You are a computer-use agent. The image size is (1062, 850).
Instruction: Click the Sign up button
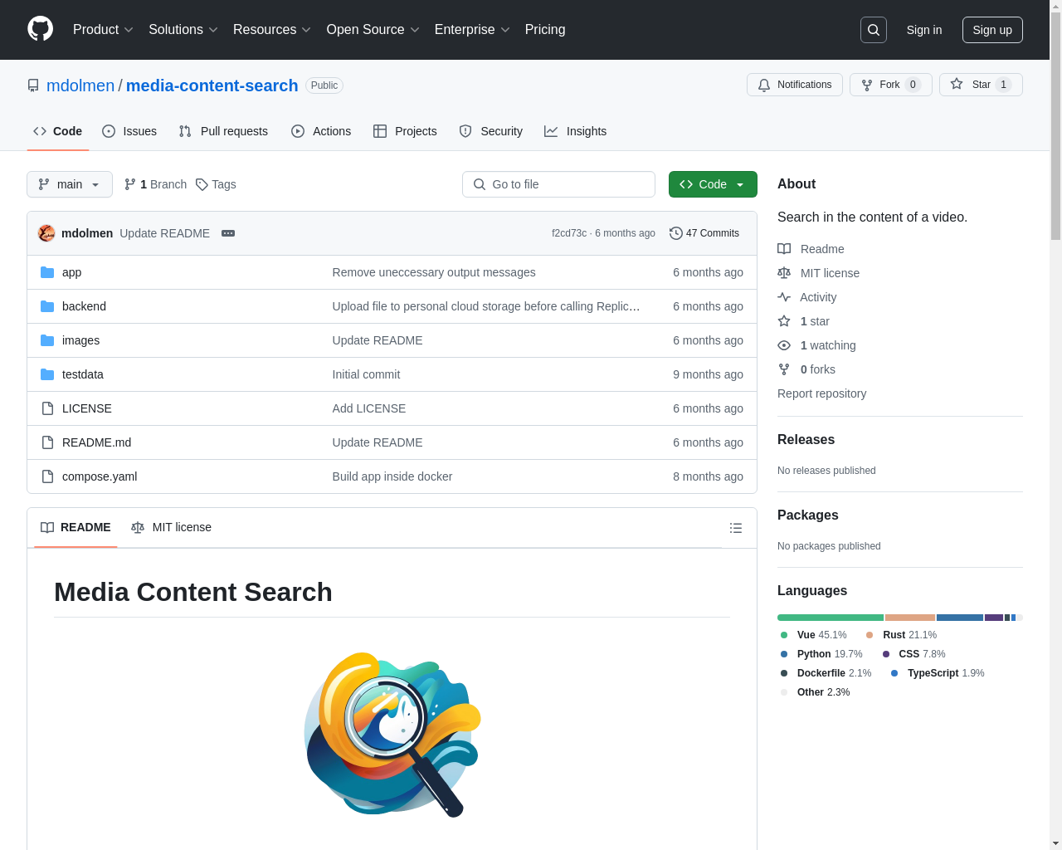point(992,30)
